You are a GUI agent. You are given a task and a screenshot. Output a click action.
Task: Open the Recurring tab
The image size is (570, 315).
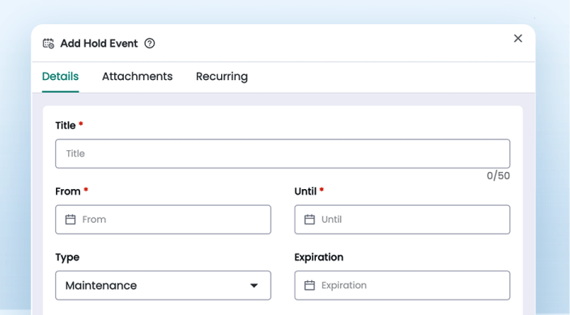tap(222, 77)
